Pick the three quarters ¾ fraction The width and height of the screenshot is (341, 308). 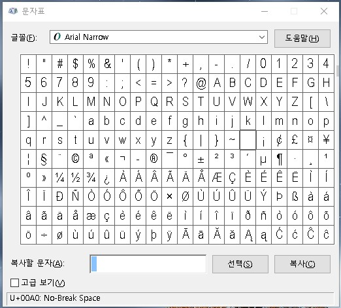(x=91, y=178)
